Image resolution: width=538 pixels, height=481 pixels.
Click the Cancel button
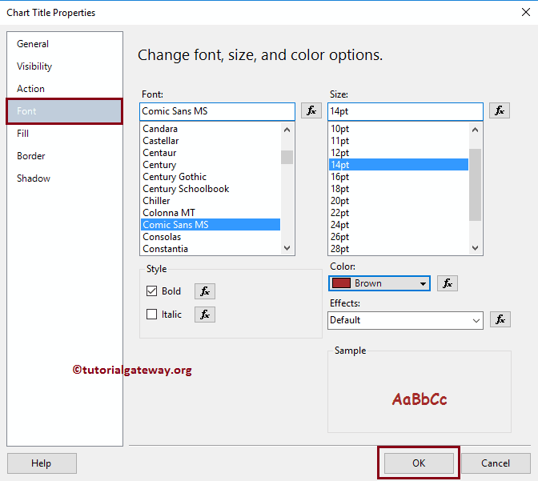496,463
